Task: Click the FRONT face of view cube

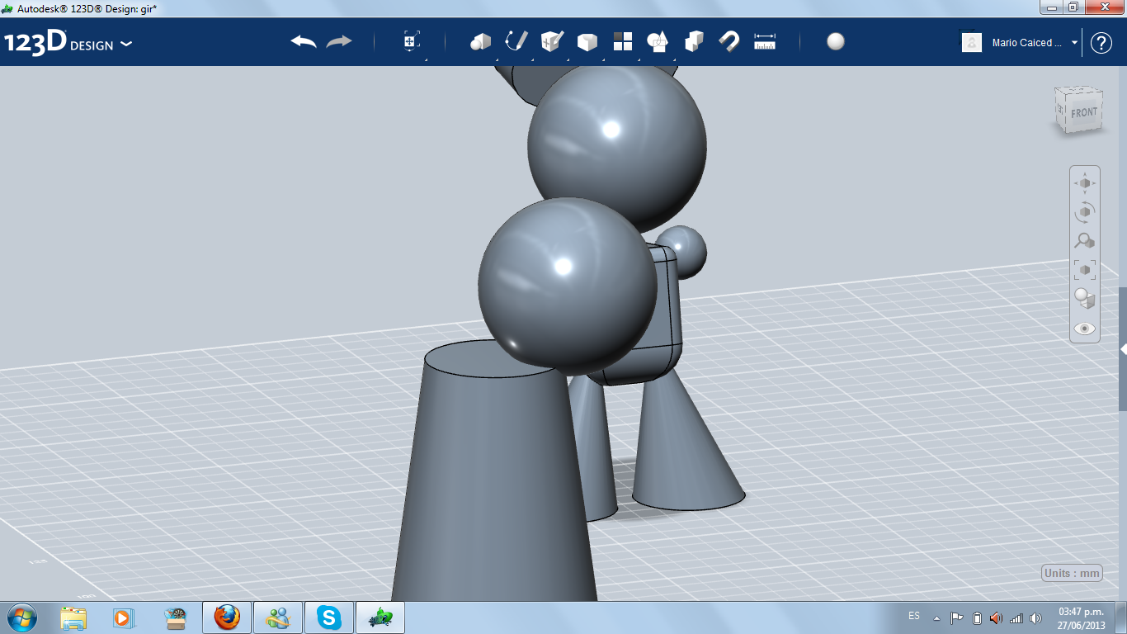Action: point(1083,112)
